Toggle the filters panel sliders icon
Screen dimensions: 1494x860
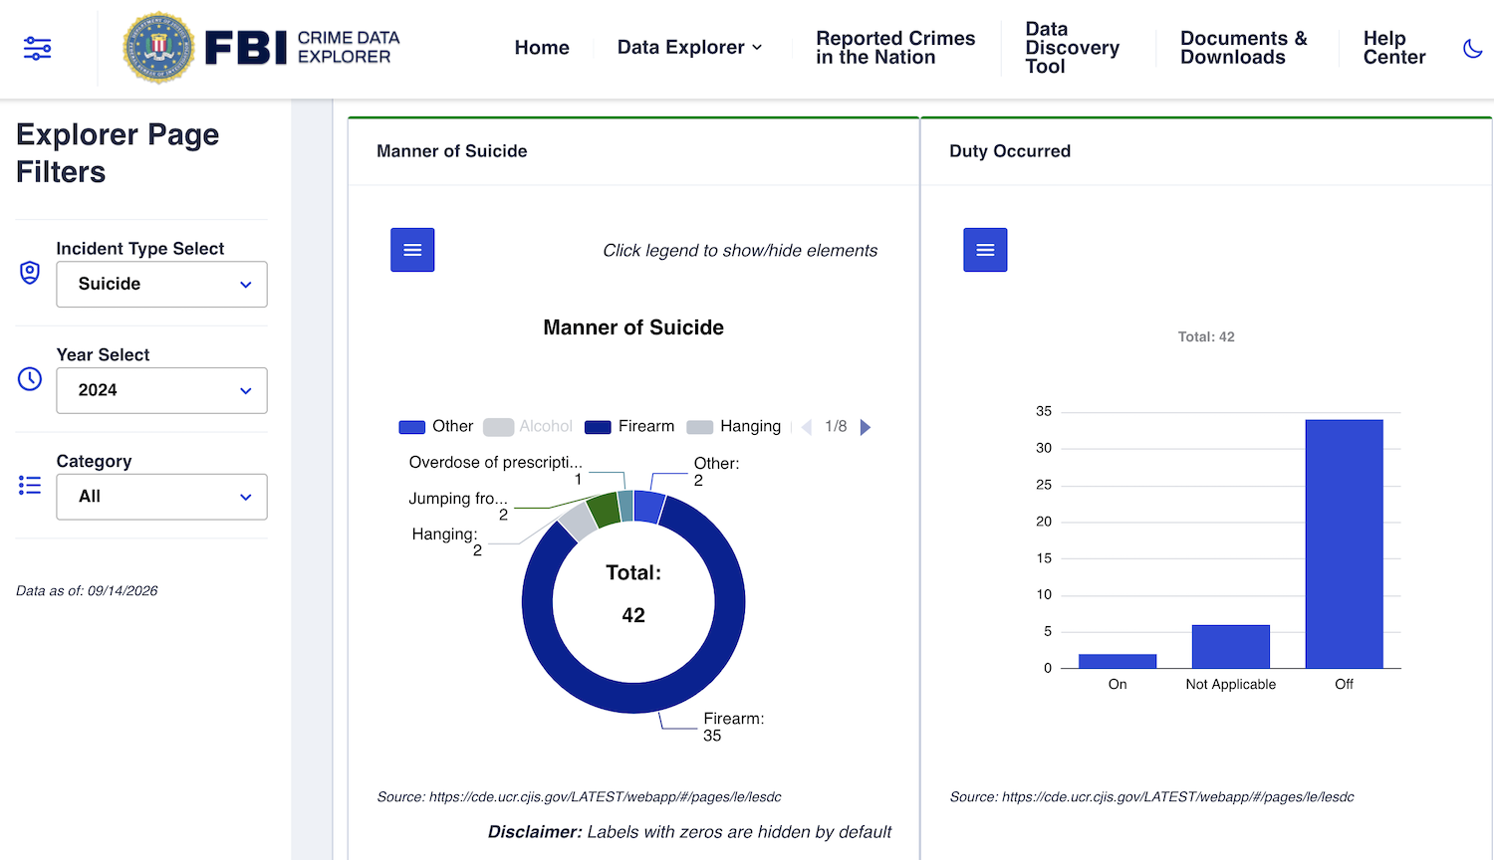38,48
